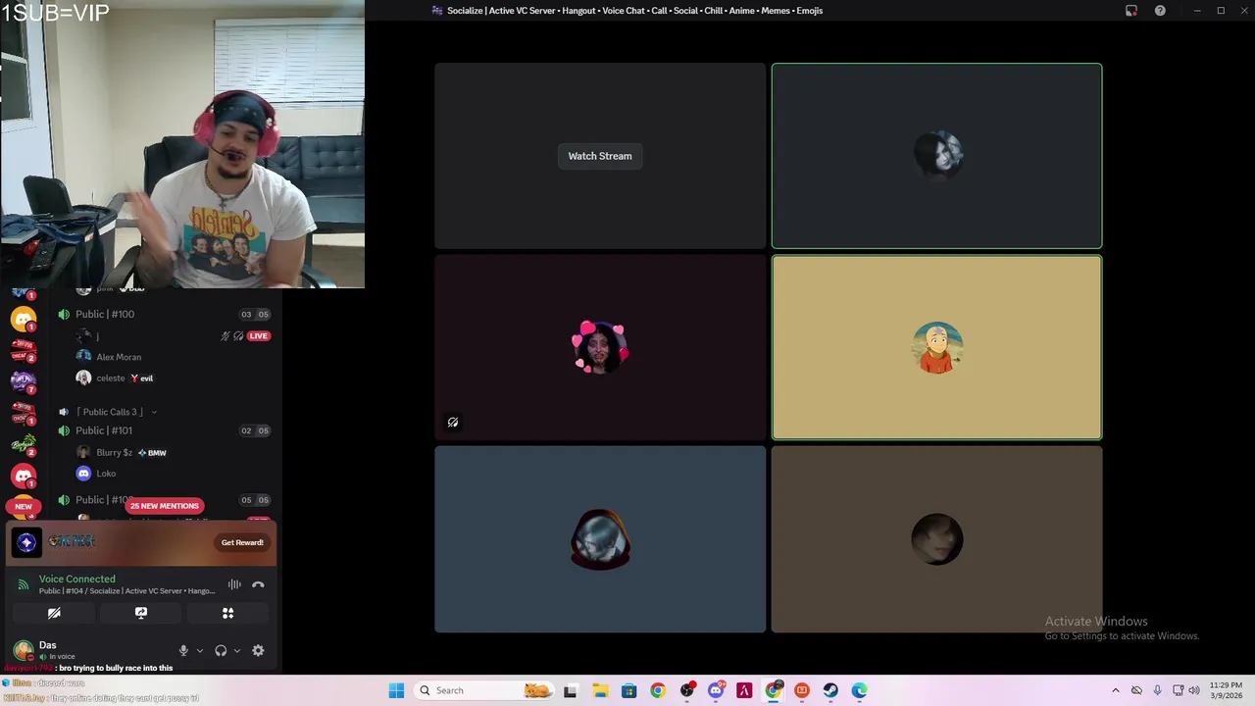Open the clock showing 11:29 PM
This screenshot has width=1255, height=706.
[x=1226, y=690]
